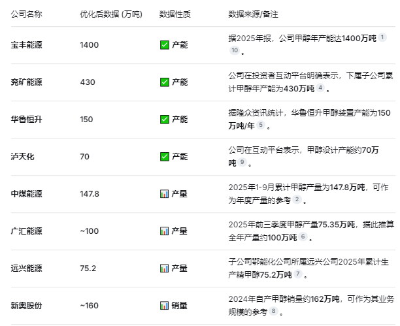Screen dimensions: 400x326
Task: Click note beginning 2025年1-9月累计甲醇产量
Action: tap(308, 194)
